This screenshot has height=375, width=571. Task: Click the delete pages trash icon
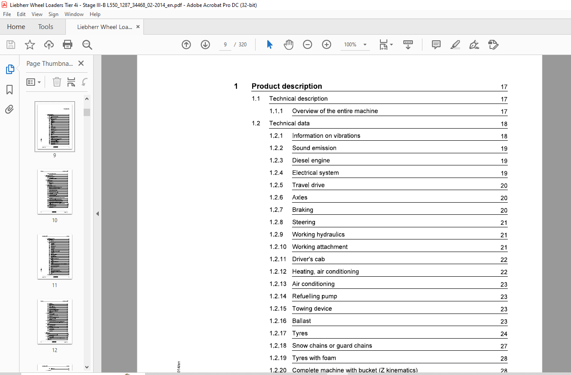point(57,82)
